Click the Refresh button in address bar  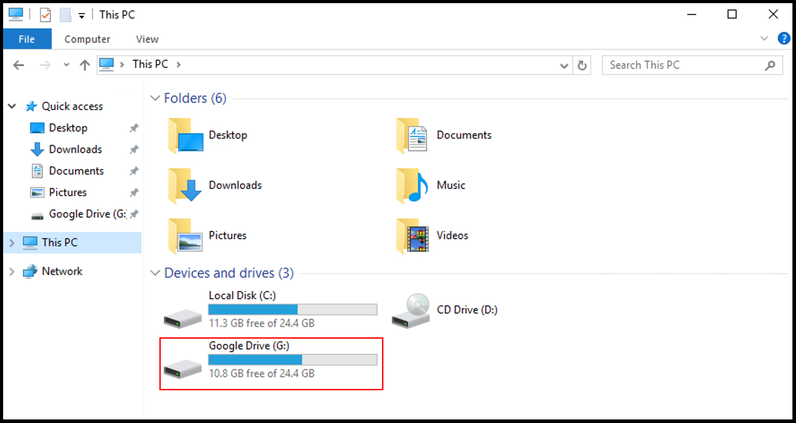(582, 65)
